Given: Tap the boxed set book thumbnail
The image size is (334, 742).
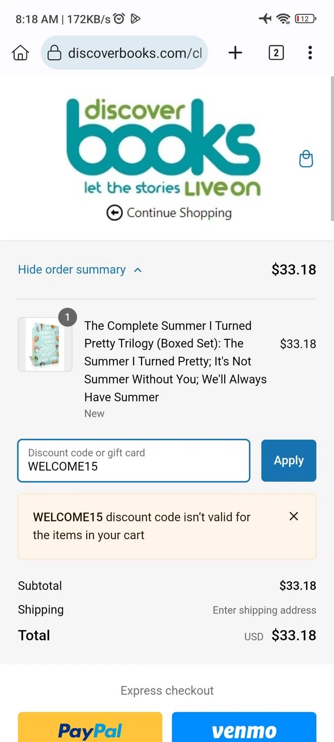Looking at the screenshot, I should pyautogui.click(x=45, y=344).
